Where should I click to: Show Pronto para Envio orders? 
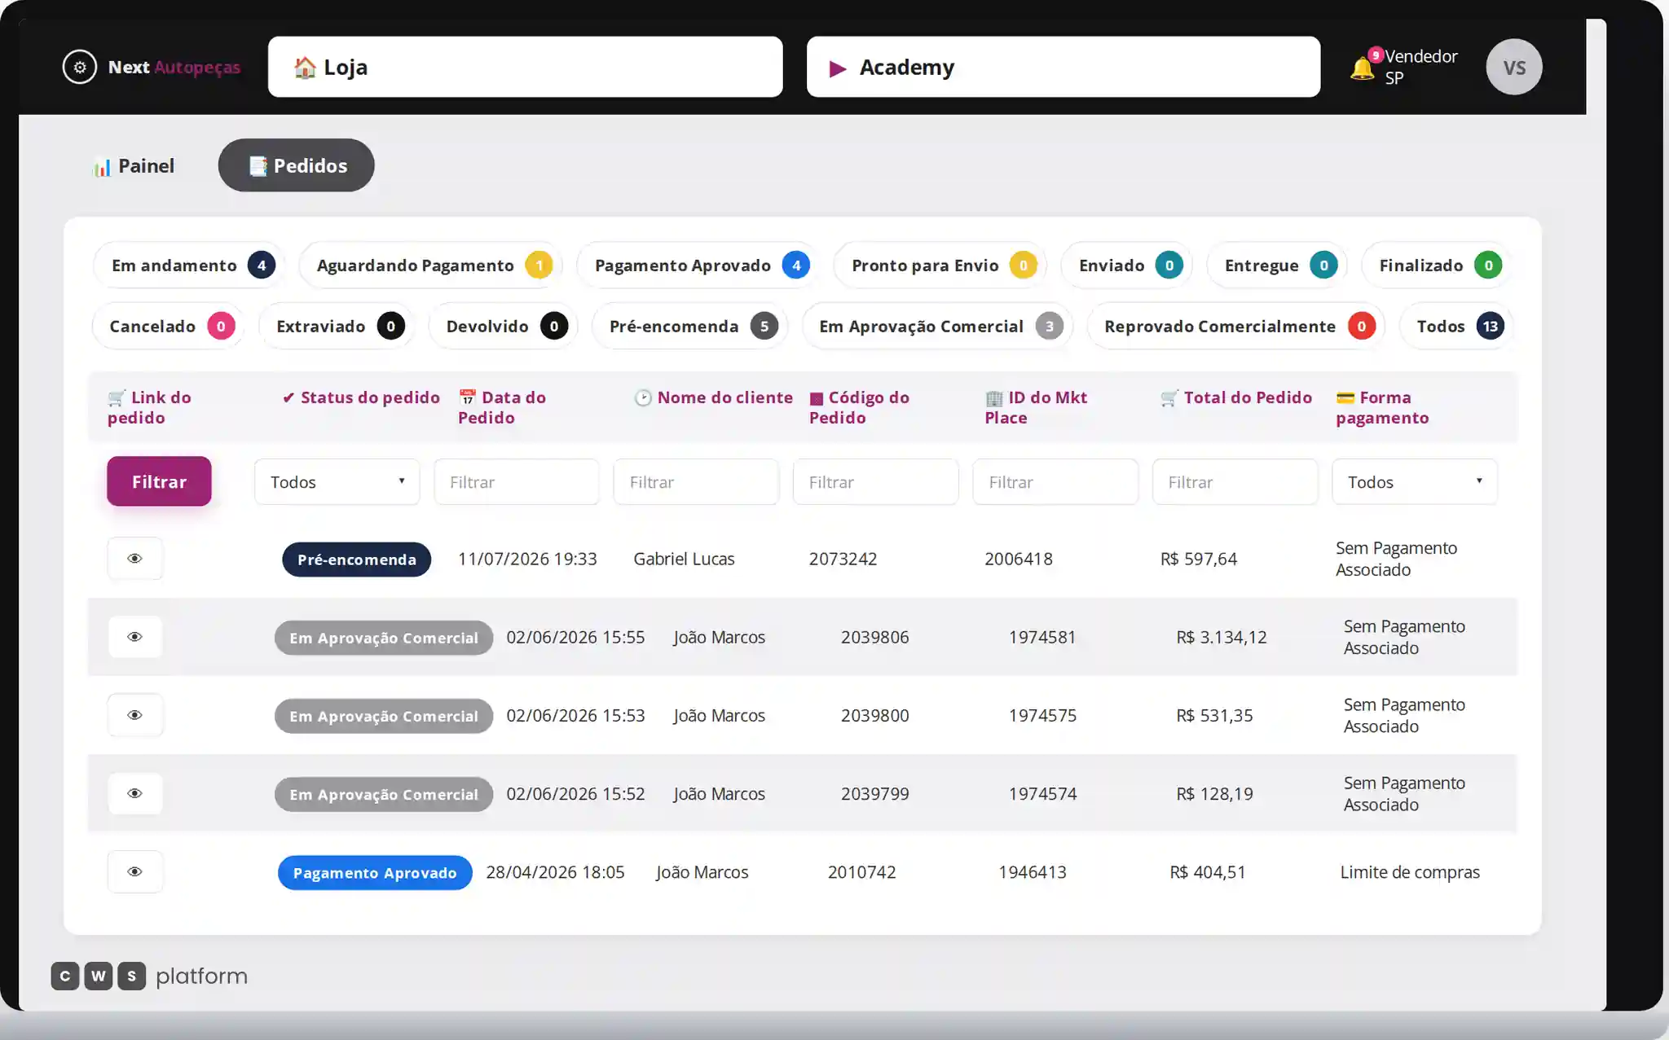[940, 265]
